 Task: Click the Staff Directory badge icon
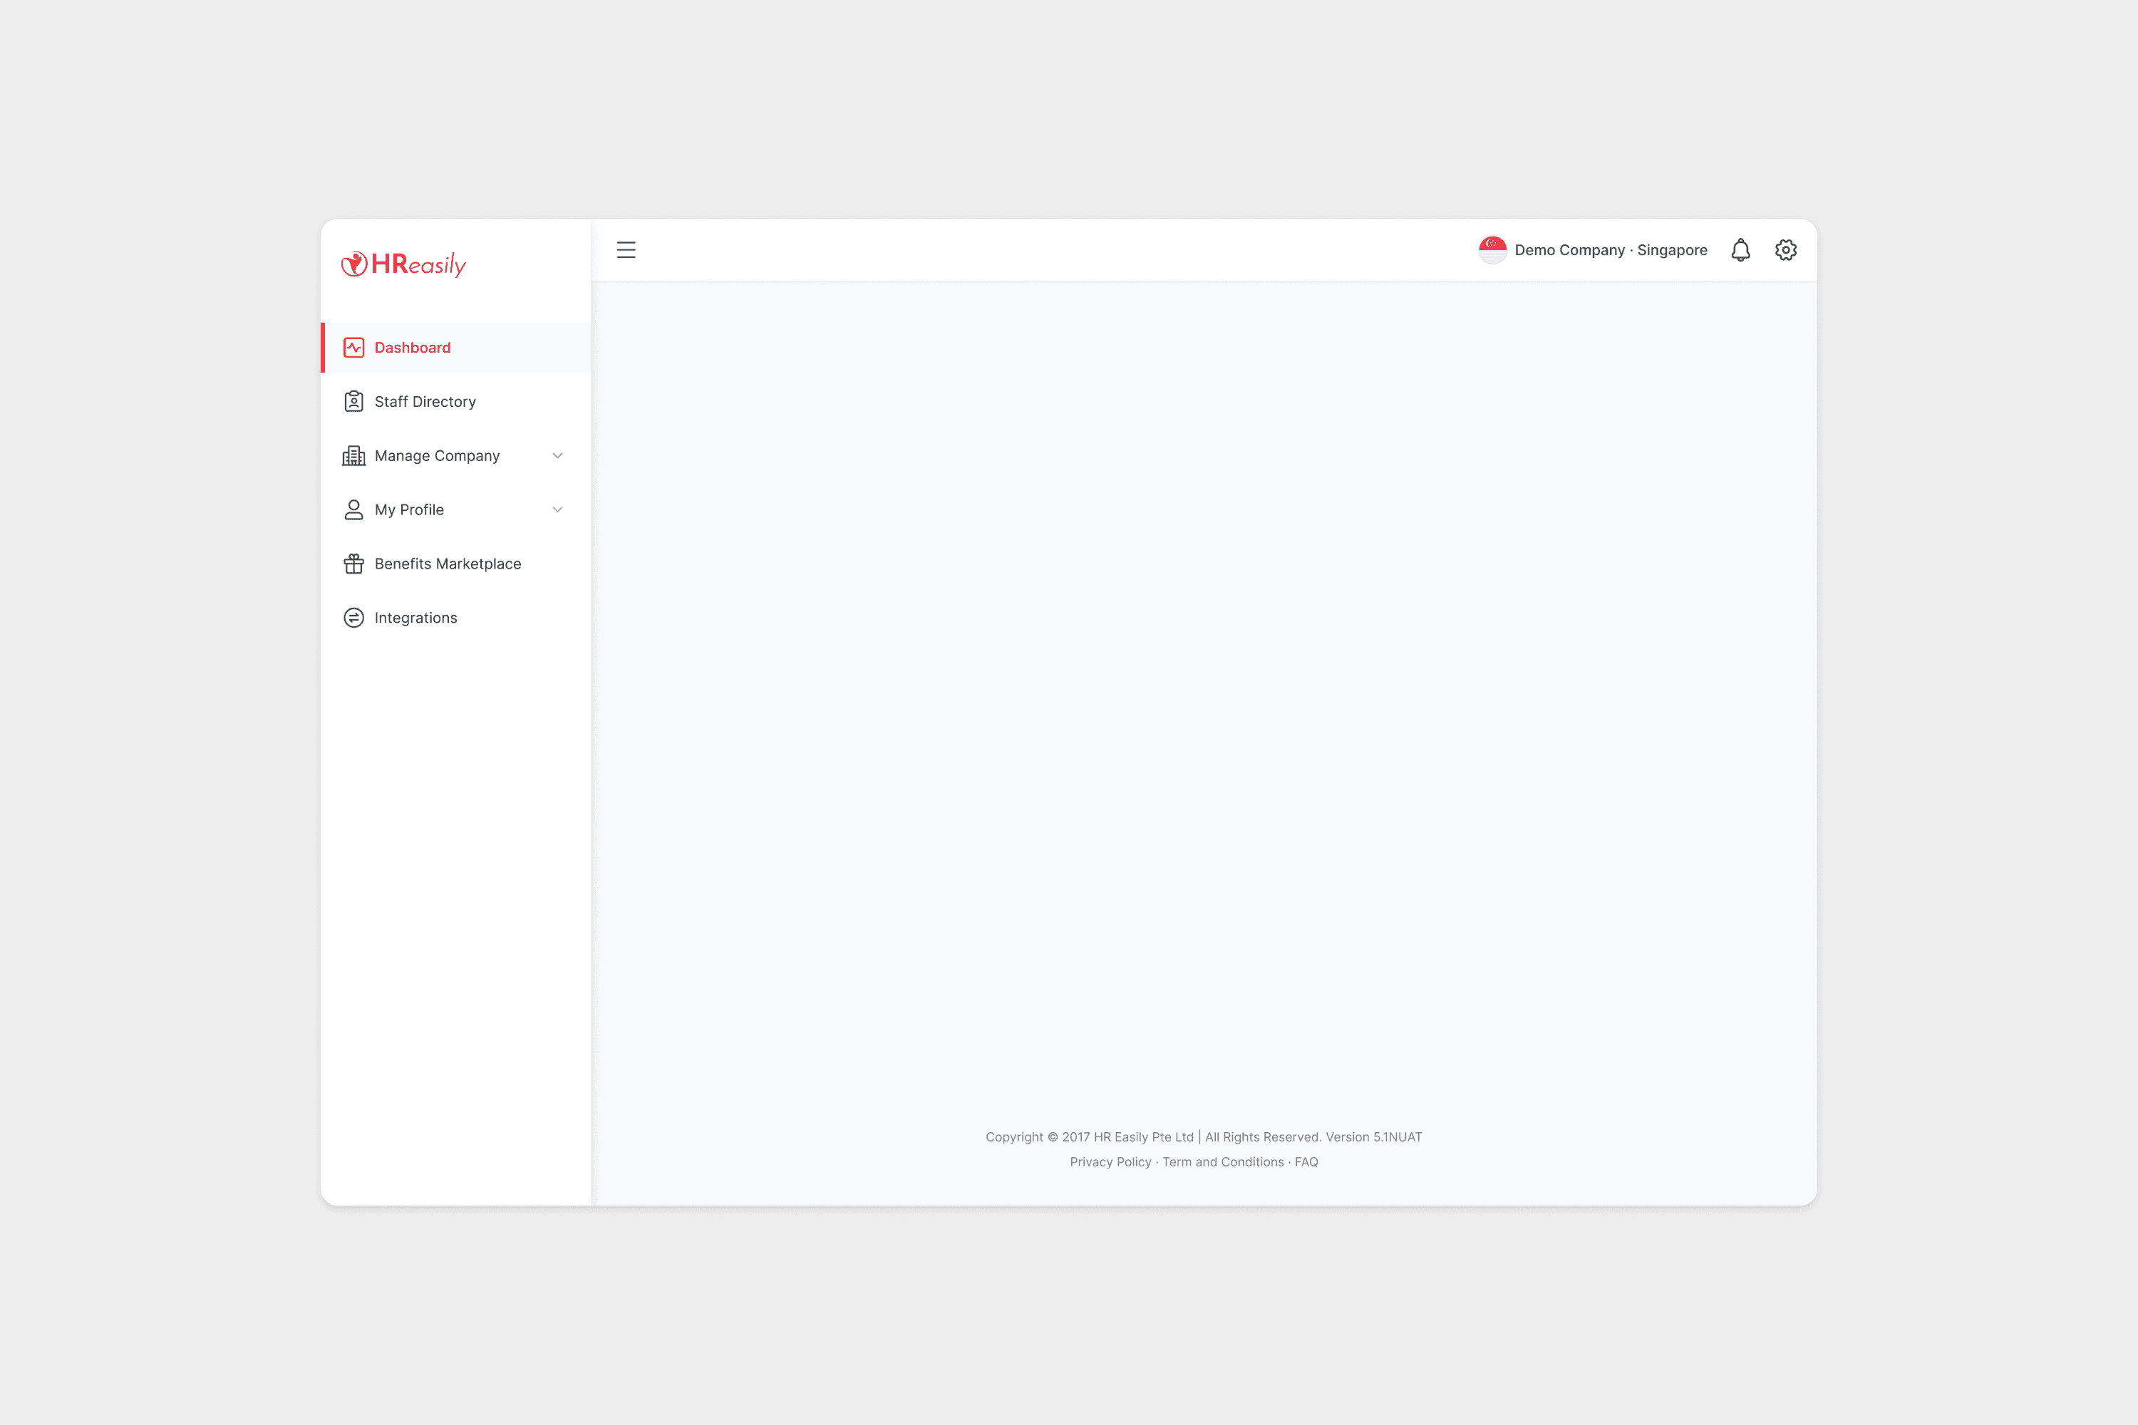[353, 402]
